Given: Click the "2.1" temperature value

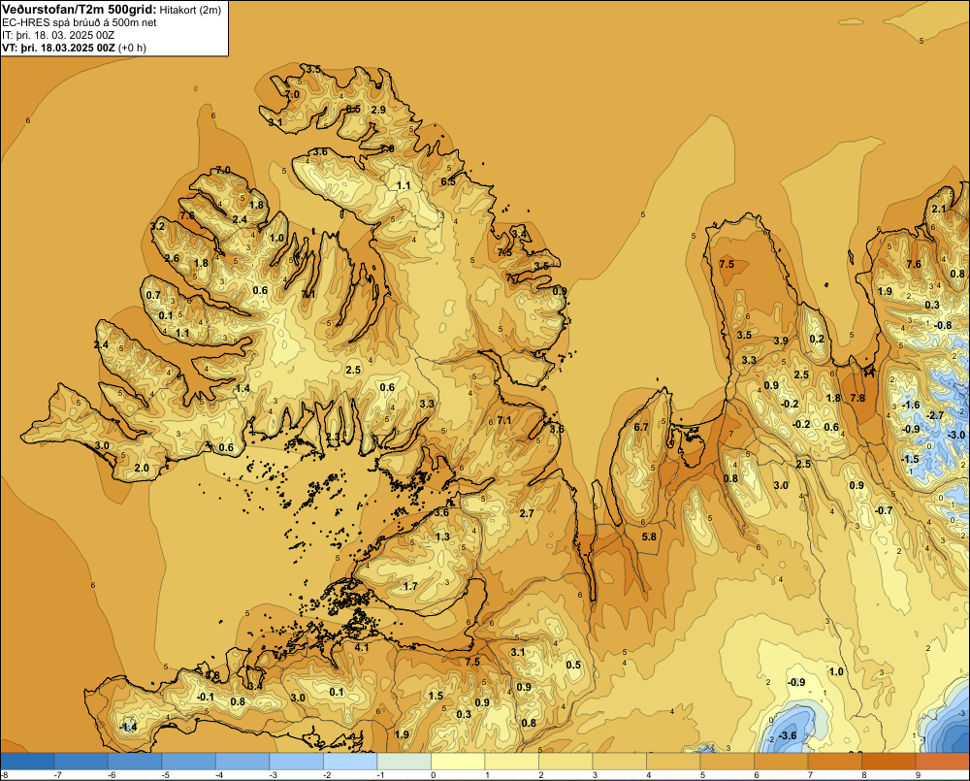Looking at the screenshot, I should (x=939, y=209).
